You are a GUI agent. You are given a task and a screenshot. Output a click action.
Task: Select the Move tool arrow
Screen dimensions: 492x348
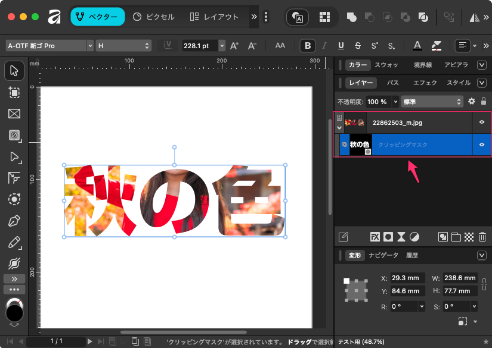[x=14, y=71]
